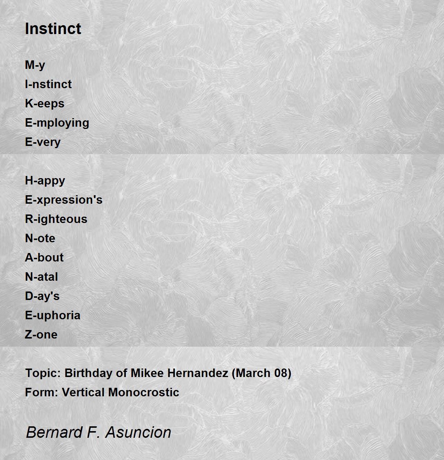The width and height of the screenshot is (444, 460).
Task: Click the line "Z-one"
Action: (x=41, y=334)
